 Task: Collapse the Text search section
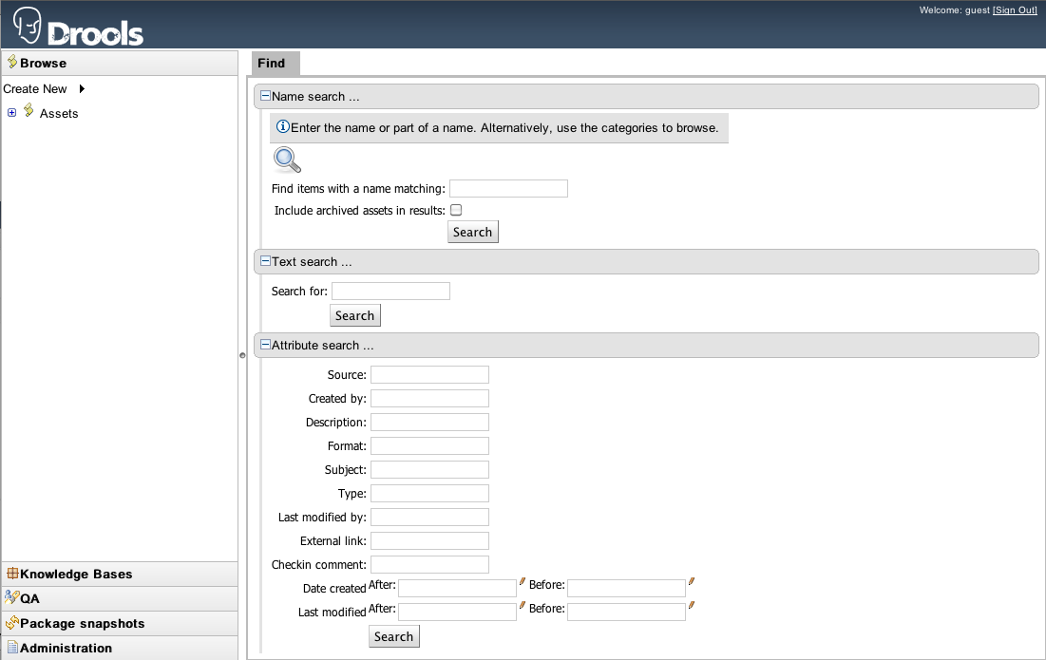266,261
